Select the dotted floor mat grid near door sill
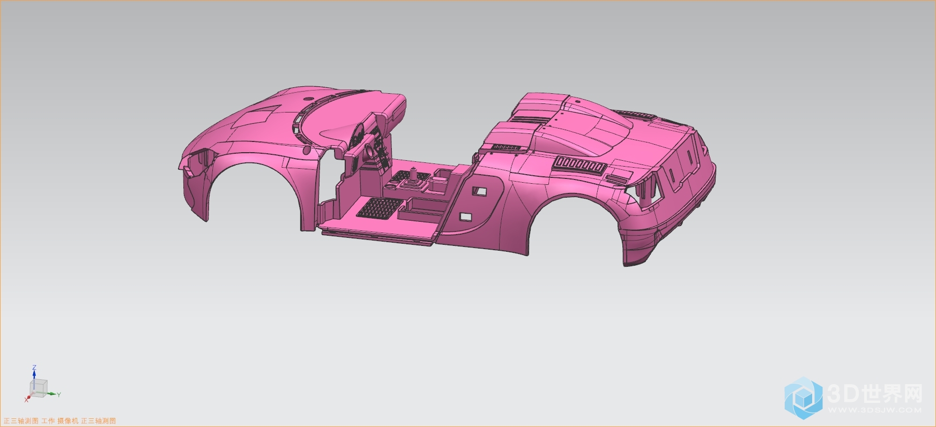Screen dimensions: 936x427 (x=380, y=208)
